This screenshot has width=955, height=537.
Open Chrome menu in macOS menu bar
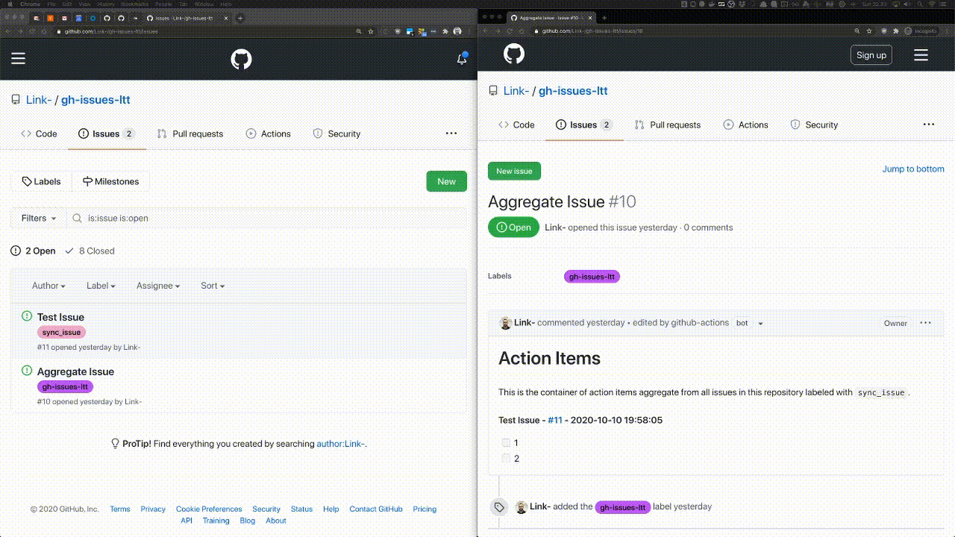pos(30,4)
